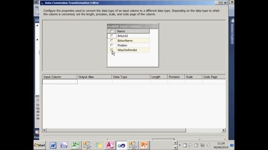268x150 pixels.
Task: Open the Outlook mail icon in taskbar
Action: click(64, 145)
